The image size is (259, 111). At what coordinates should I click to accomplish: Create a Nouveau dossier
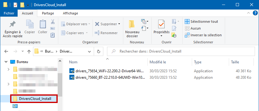click(x=132, y=29)
